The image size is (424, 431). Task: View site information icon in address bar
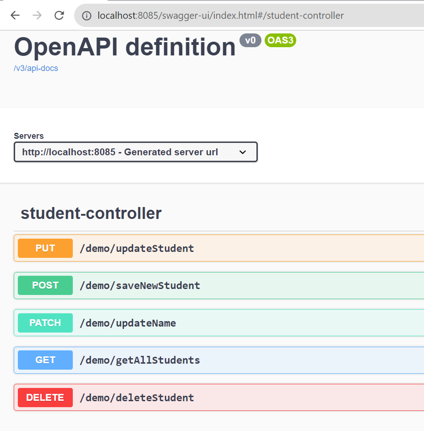coord(87,16)
